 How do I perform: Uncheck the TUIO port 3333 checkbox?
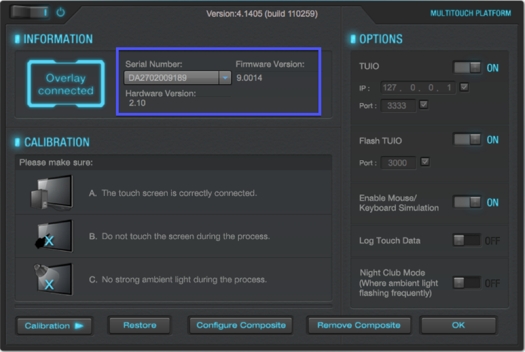click(424, 105)
